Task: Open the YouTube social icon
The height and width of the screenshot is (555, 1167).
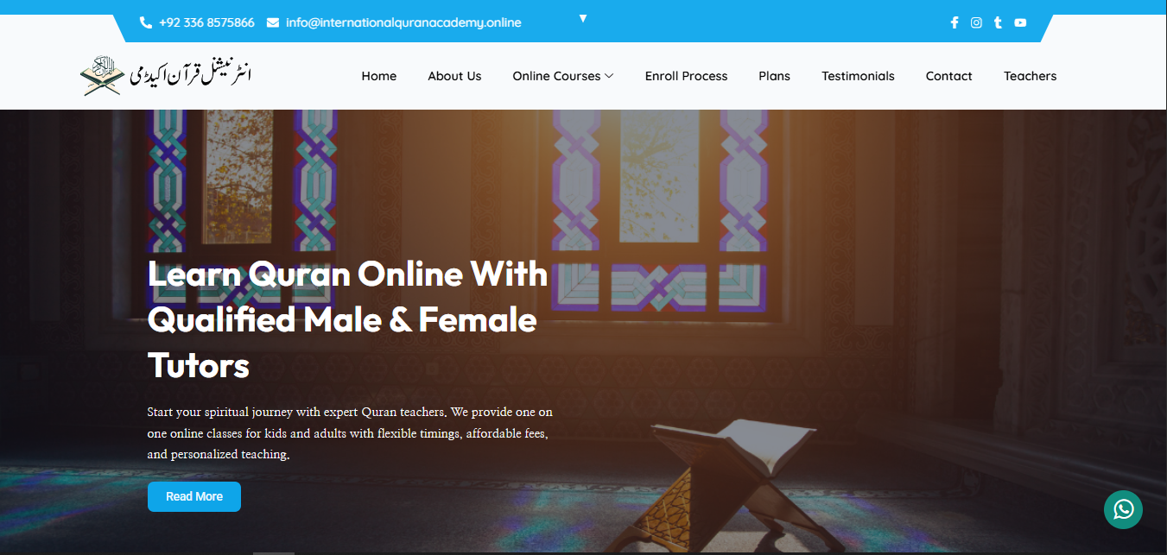Action: (1020, 22)
